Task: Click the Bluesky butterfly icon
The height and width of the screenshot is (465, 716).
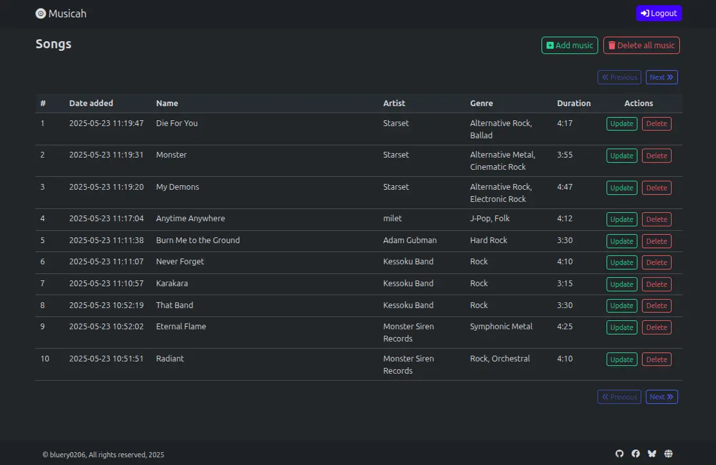Action: (x=652, y=454)
